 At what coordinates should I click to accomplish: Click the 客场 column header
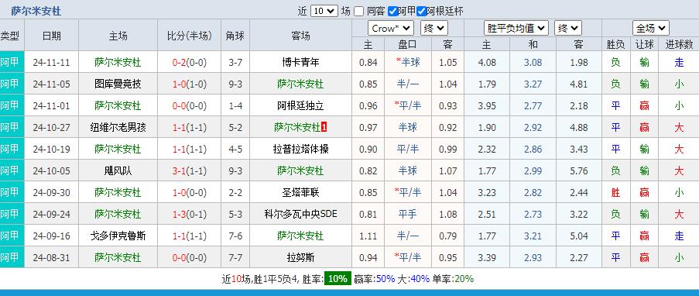(300, 36)
